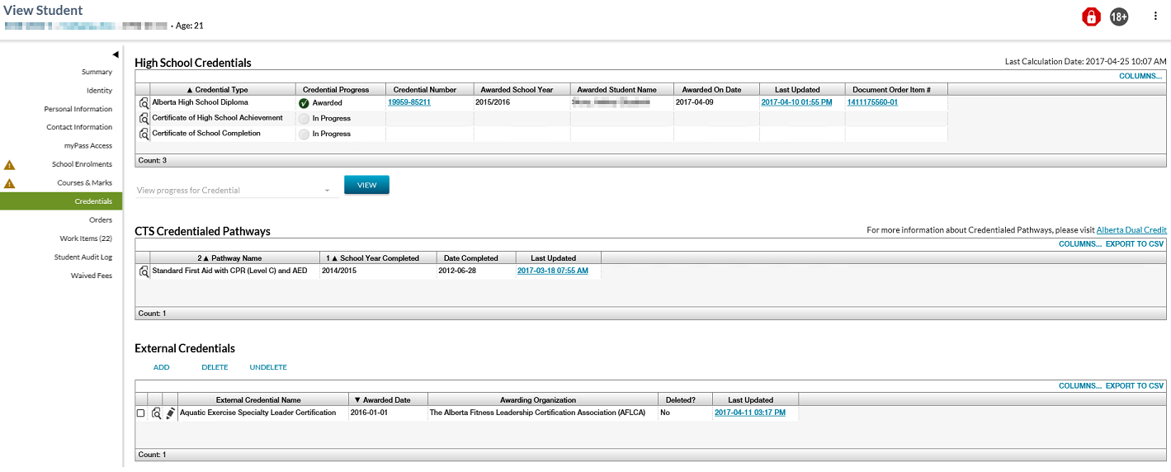Screen dimensions: 1171x472
Task: Open the View progress for Credential dropdown
Action: point(236,191)
